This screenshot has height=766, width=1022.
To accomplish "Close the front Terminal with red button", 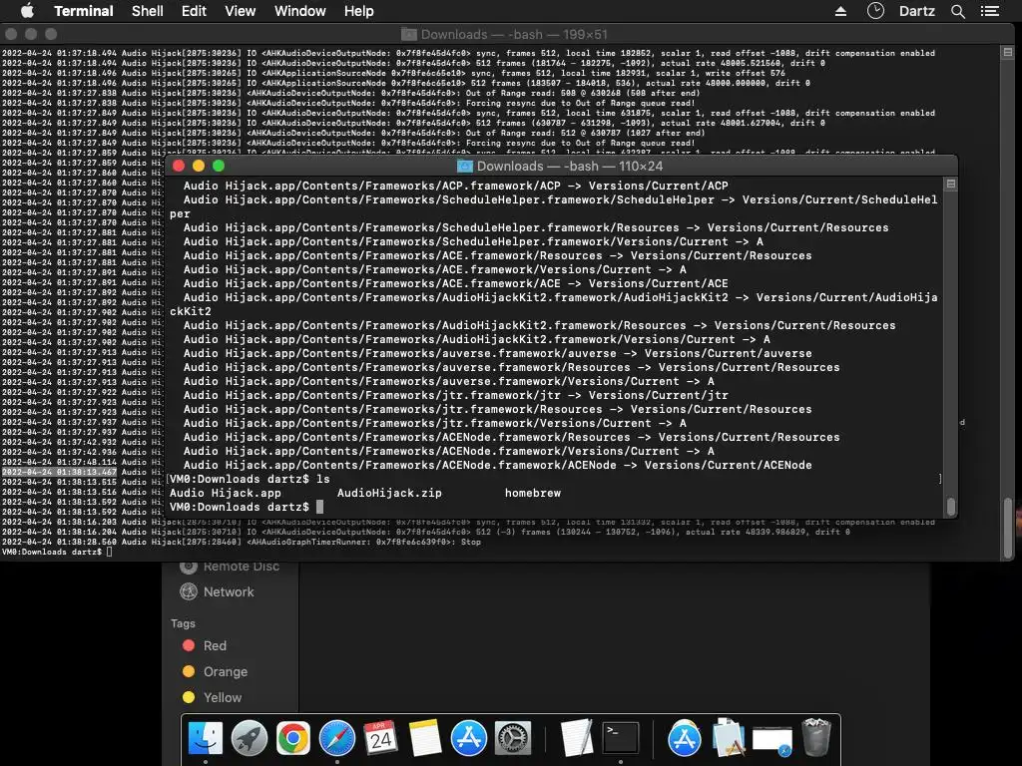I will click(x=179, y=167).
